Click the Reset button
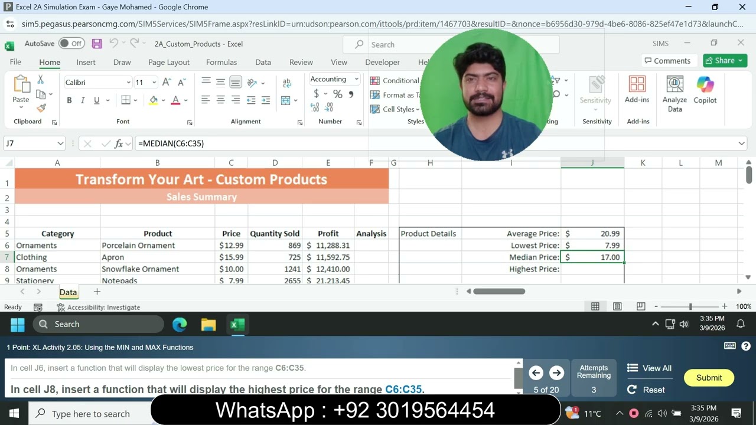 coord(646,390)
